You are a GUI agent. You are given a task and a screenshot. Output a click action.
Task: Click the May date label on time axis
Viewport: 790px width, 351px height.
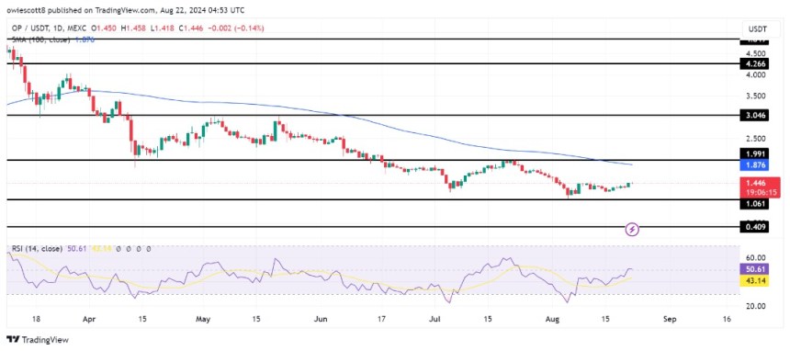[203, 319]
